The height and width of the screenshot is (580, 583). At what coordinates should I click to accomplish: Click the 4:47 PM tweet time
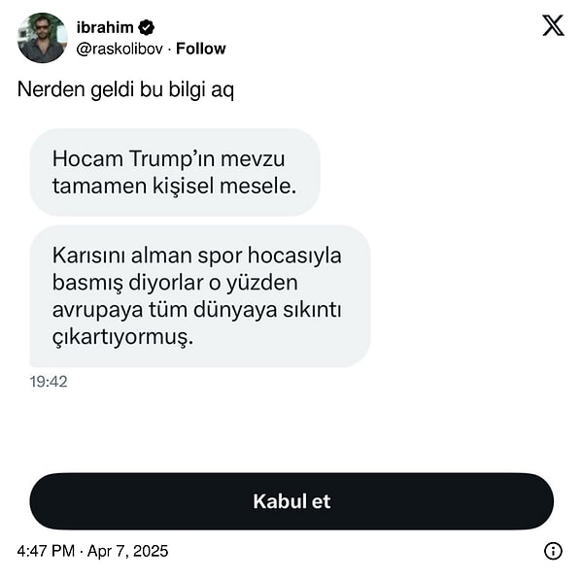tap(46, 551)
